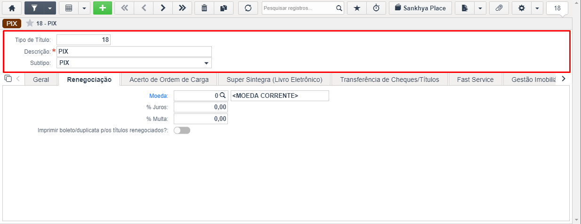The height and width of the screenshot is (224, 581).
Task: Switch to grid view mode icon
Action: 68,8
